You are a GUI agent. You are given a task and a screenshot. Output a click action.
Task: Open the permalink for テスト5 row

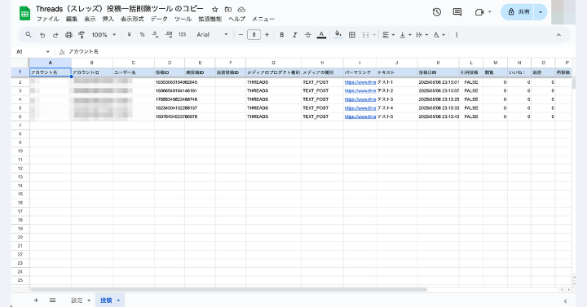pos(360,116)
